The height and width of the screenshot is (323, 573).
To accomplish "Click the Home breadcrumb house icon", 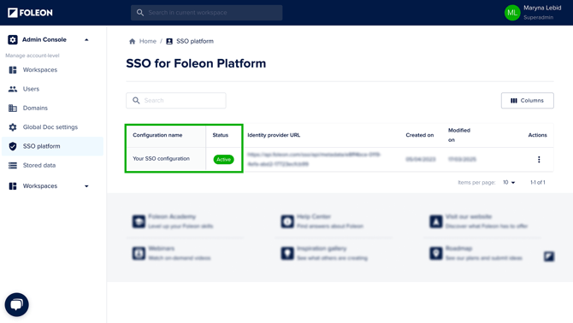I will point(133,41).
